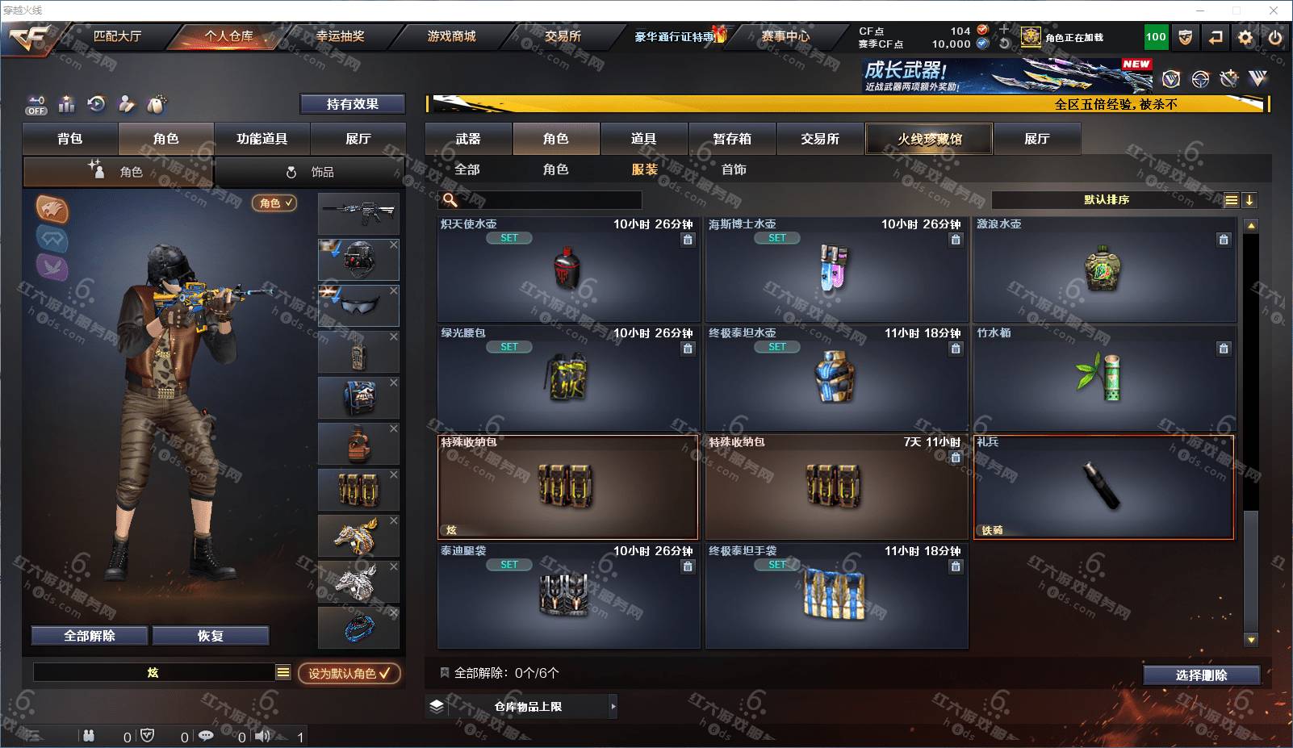
Task: Open the 炫 preset list menu
Action: pyautogui.click(x=282, y=672)
